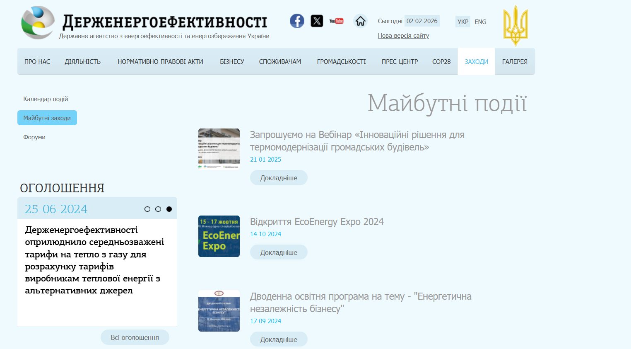
Task: Switch site language to ENG
Action: [x=480, y=22]
